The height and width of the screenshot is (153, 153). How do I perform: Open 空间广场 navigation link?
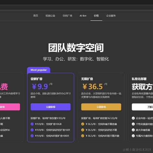point(67,16)
